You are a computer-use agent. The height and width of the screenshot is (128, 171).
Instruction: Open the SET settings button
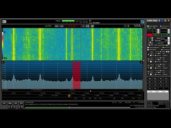4,103
